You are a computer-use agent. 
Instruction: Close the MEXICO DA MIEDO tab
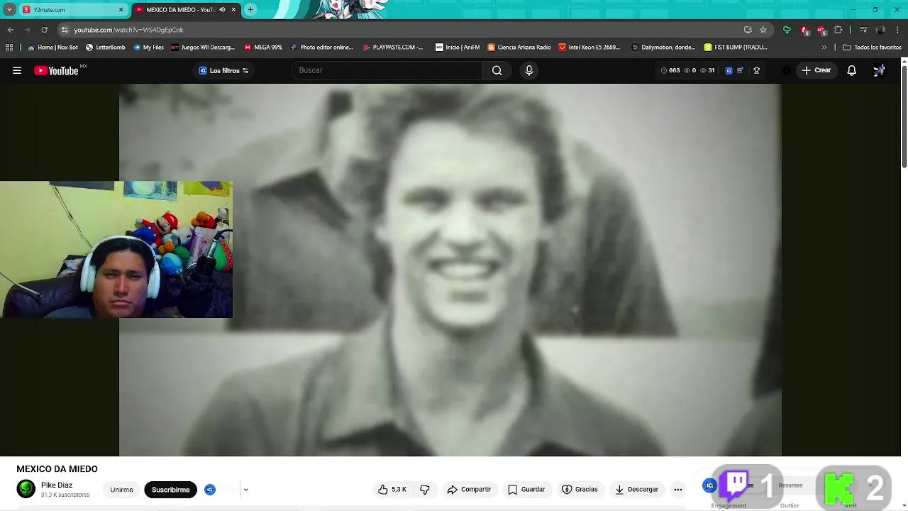click(x=233, y=10)
